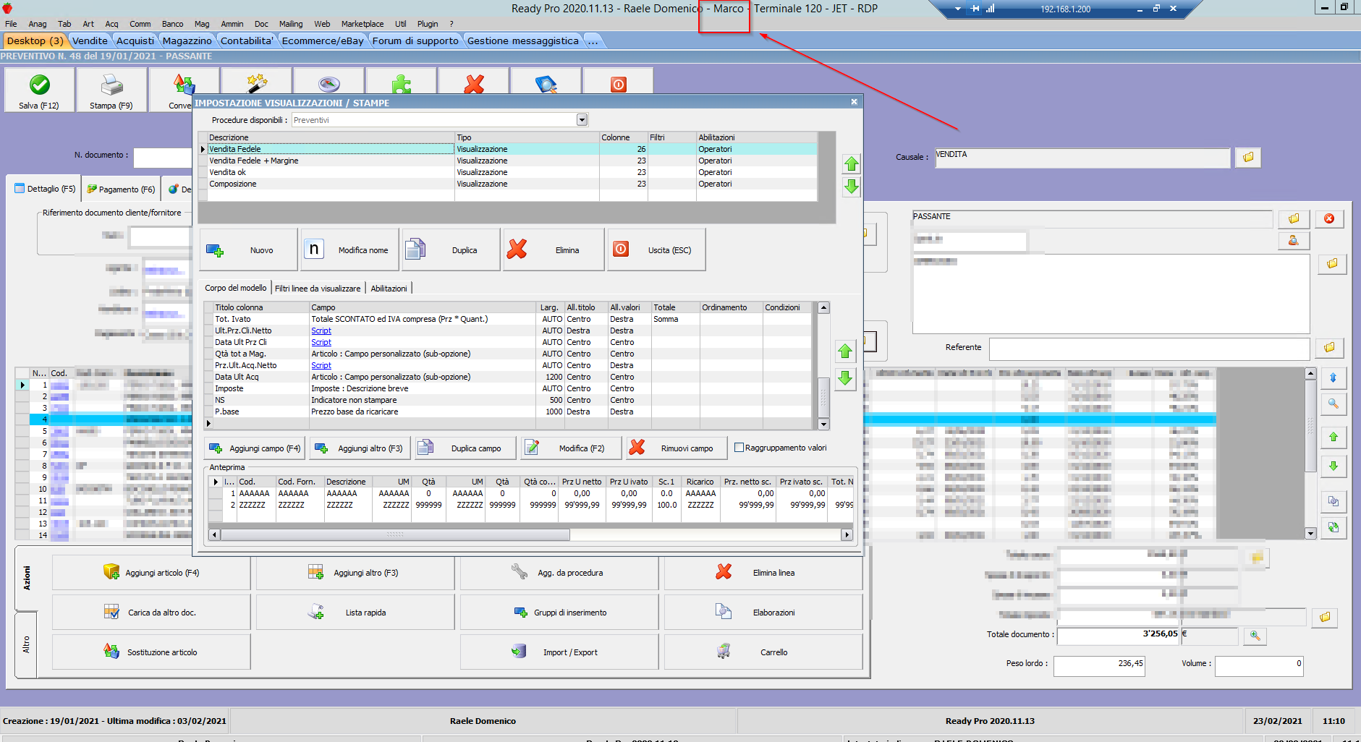Select the Composizione row

pos(512,184)
